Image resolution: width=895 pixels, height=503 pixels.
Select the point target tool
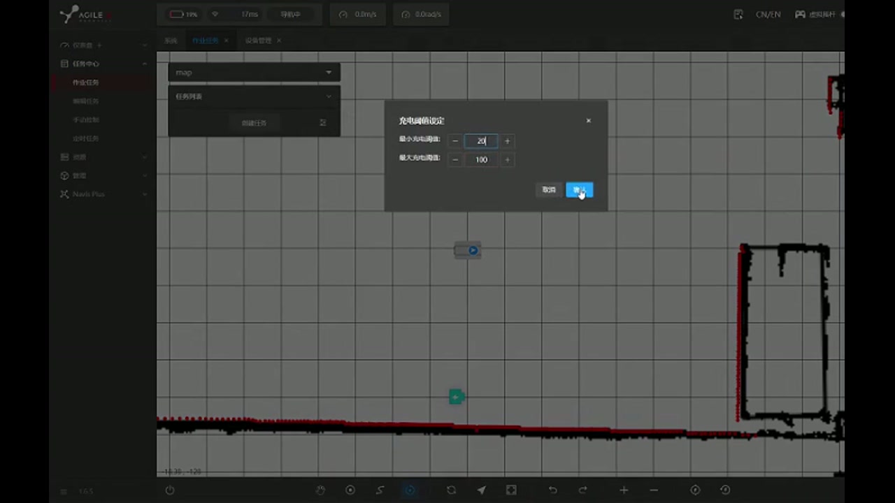click(x=350, y=490)
